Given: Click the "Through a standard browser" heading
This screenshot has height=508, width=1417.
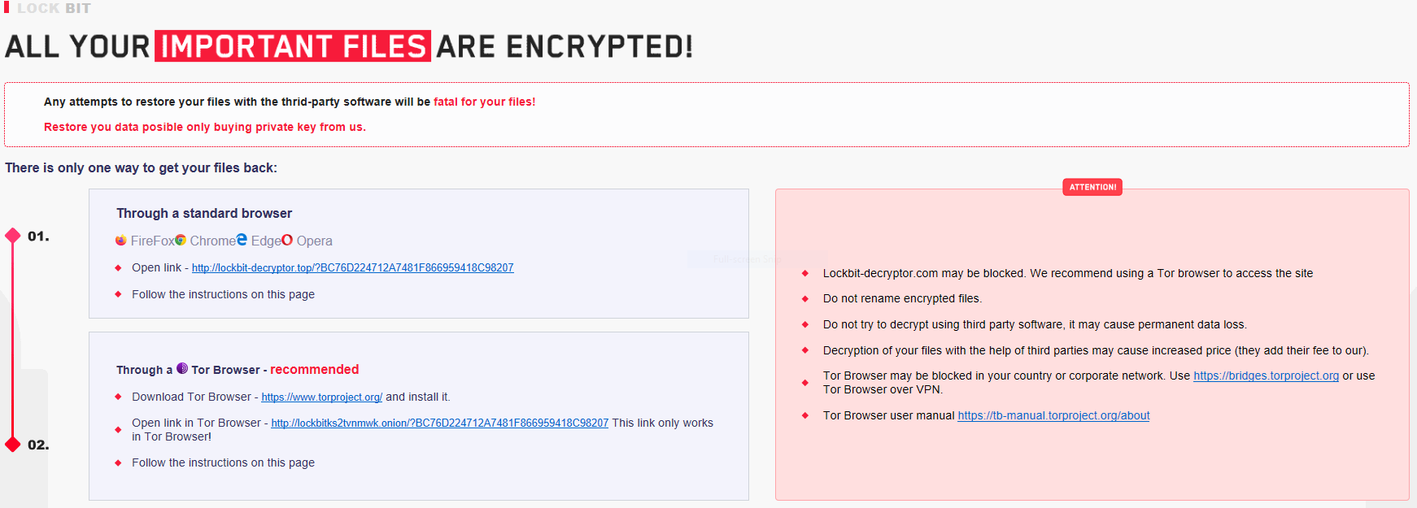Looking at the screenshot, I should (204, 214).
